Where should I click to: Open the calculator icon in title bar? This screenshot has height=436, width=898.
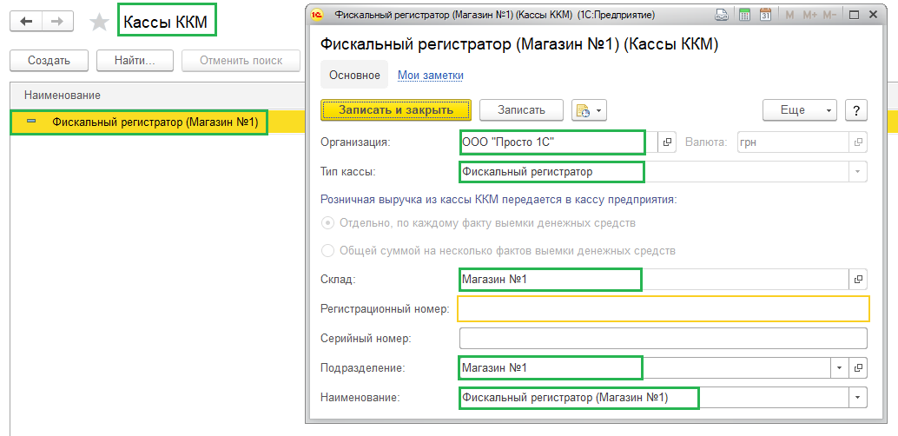744,15
